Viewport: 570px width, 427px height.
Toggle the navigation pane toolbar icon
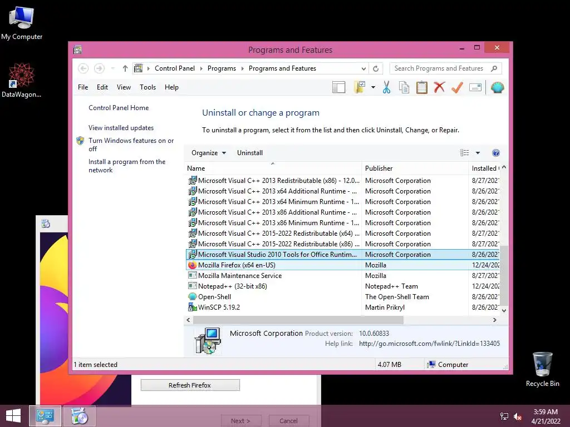click(338, 87)
